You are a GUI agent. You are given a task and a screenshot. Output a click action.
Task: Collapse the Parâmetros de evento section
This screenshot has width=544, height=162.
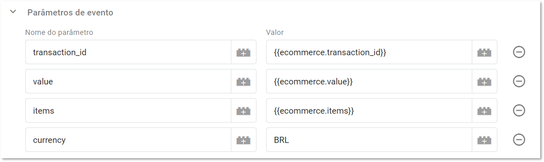[13, 12]
